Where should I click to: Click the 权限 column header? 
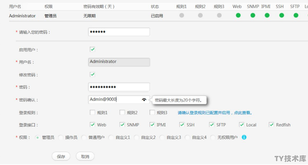[x=49, y=6]
